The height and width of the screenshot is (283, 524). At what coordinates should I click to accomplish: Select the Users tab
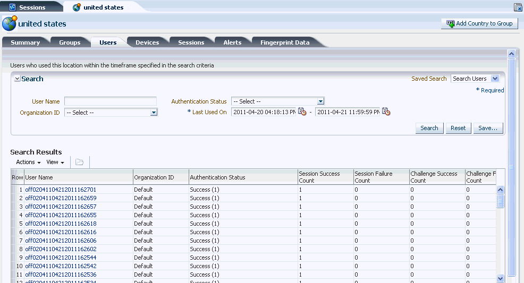108,42
